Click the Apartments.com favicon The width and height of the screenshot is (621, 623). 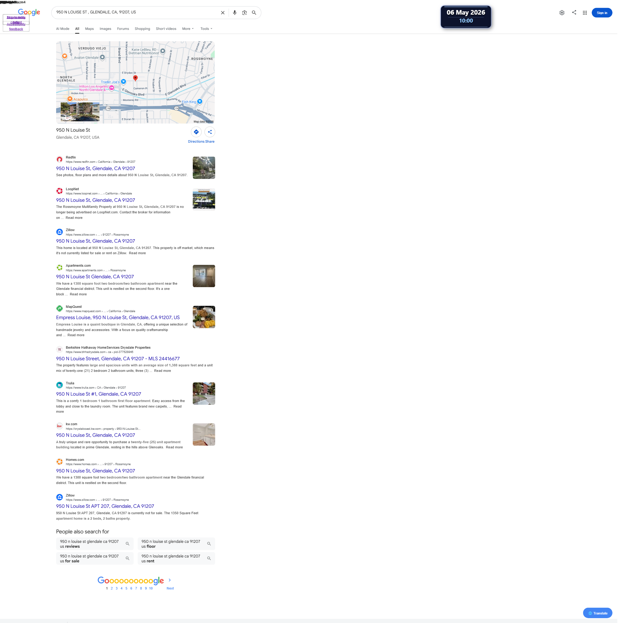(59, 268)
